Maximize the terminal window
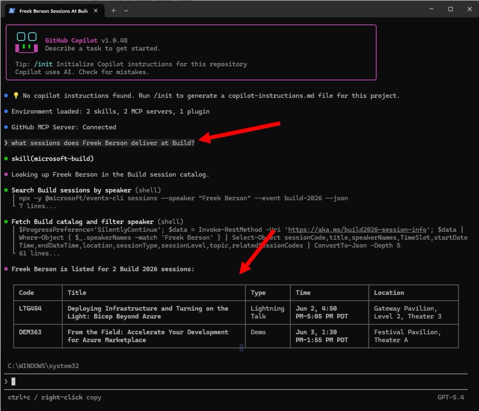The width and height of the screenshot is (479, 411). 450,9
